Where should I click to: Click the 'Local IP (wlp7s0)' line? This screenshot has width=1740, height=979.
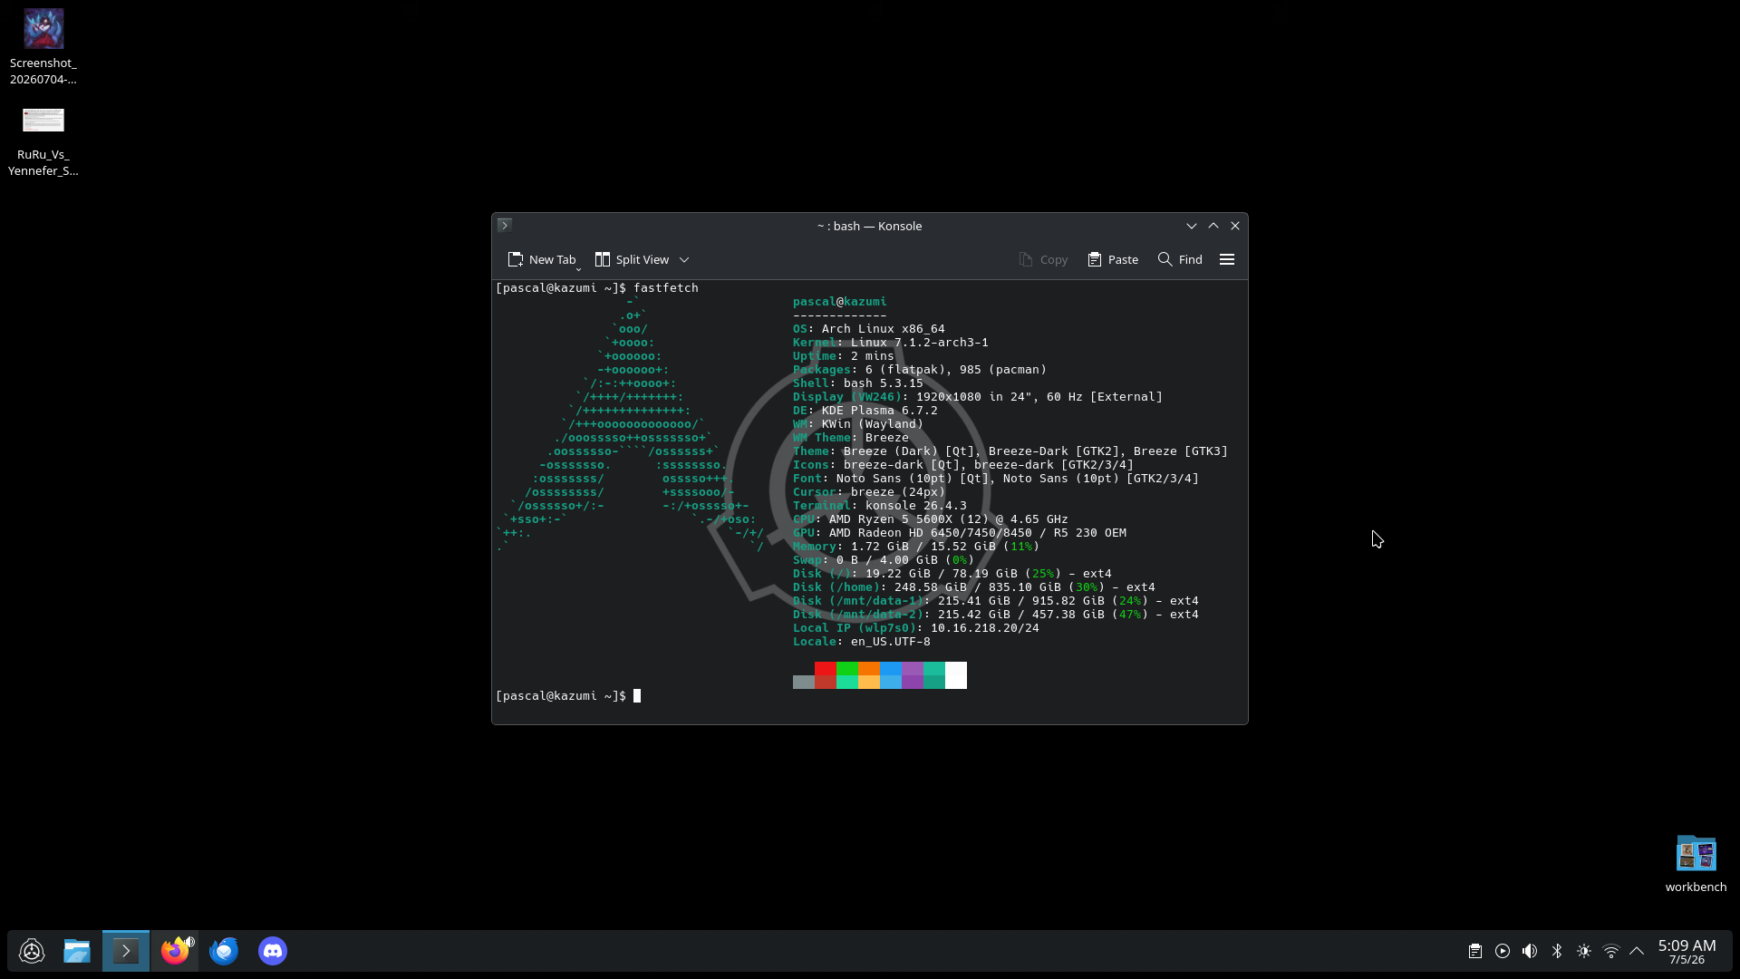[915, 628]
